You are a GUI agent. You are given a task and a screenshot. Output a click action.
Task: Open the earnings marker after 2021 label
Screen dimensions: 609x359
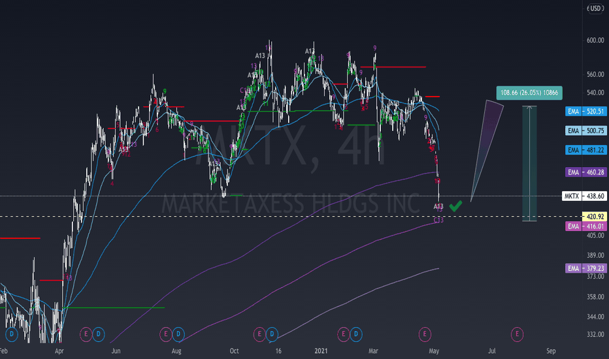[343, 334]
